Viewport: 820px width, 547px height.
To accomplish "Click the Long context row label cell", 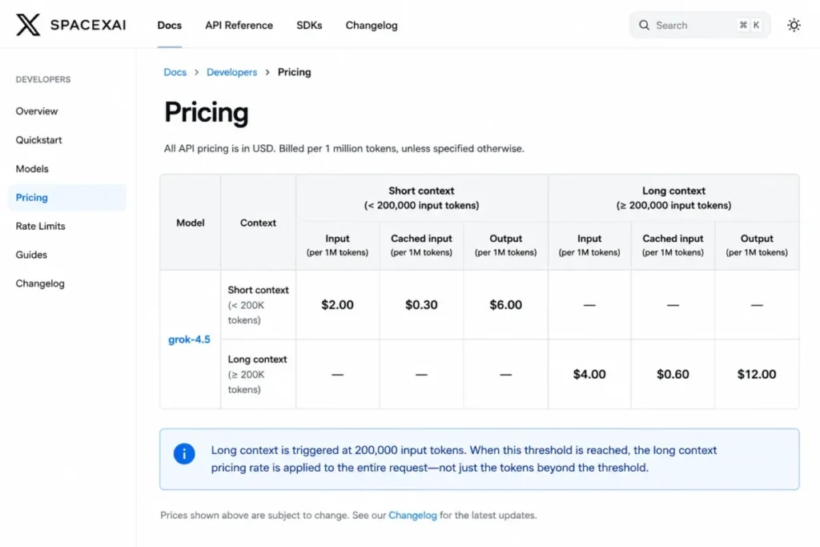I will pyautogui.click(x=259, y=374).
